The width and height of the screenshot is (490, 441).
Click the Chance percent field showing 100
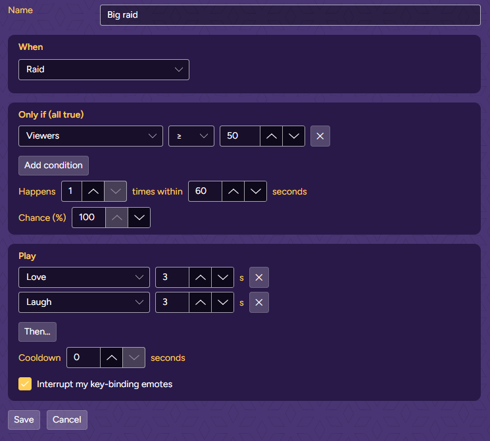(89, 218)
